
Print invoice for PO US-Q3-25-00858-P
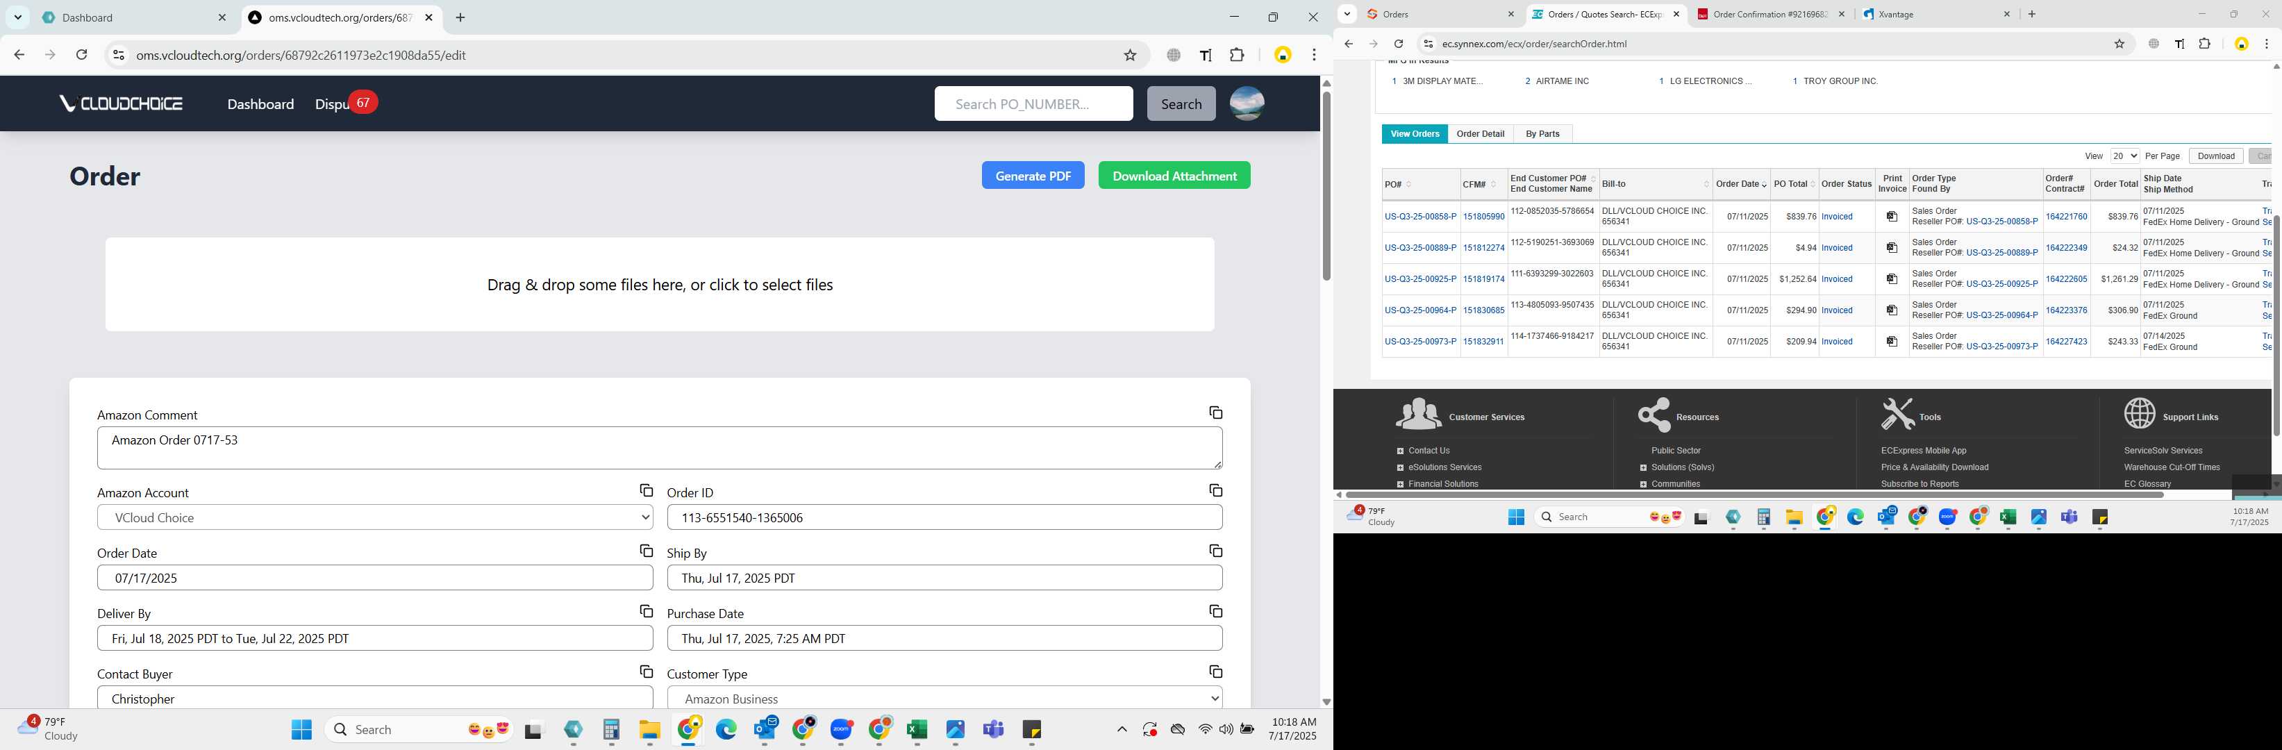tap(1891, 216)
